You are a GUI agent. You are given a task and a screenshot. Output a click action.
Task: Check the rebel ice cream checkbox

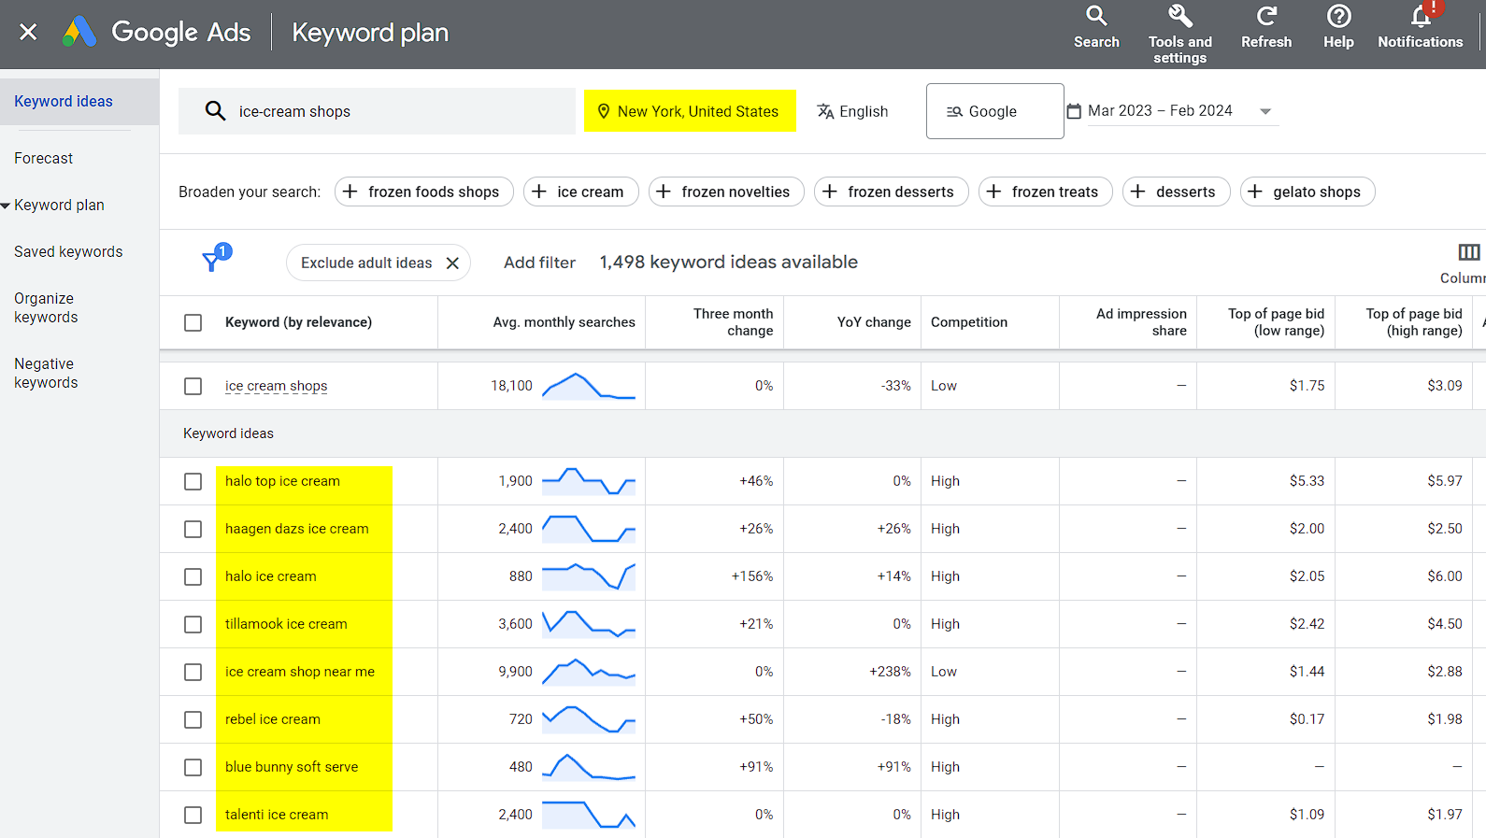tap(193, 719)
